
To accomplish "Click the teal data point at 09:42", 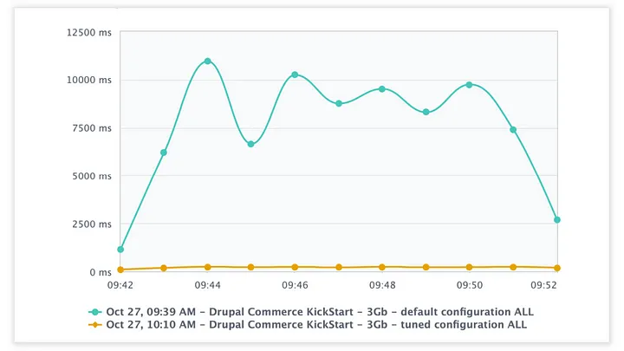I will [x=120, y=250].
